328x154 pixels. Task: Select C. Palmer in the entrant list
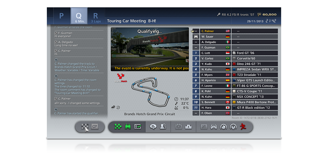tap(212, 31)
